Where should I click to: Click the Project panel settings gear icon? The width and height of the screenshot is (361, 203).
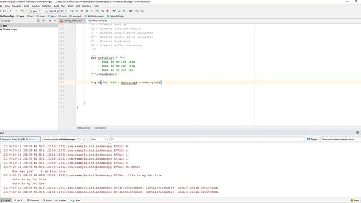click(x=50, y=21)
